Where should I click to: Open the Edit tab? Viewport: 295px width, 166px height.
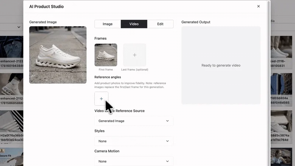(160, 24)
